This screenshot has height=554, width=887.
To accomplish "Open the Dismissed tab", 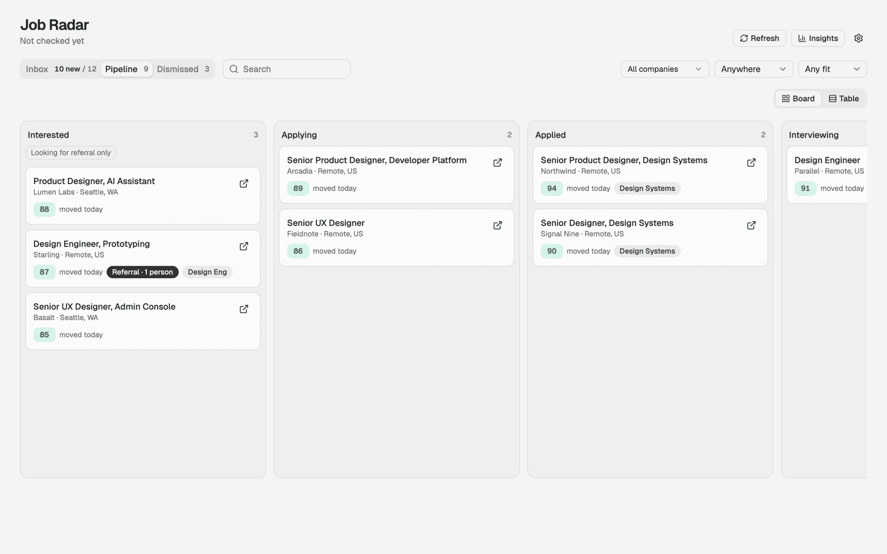I will pos(183,69).
